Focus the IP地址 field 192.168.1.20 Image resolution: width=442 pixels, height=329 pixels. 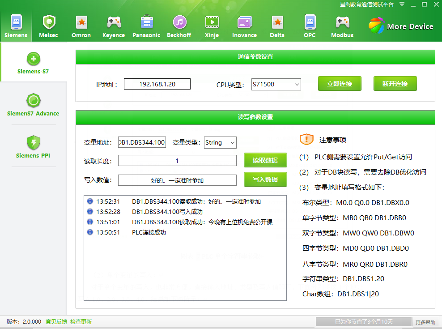click(157, 84)
